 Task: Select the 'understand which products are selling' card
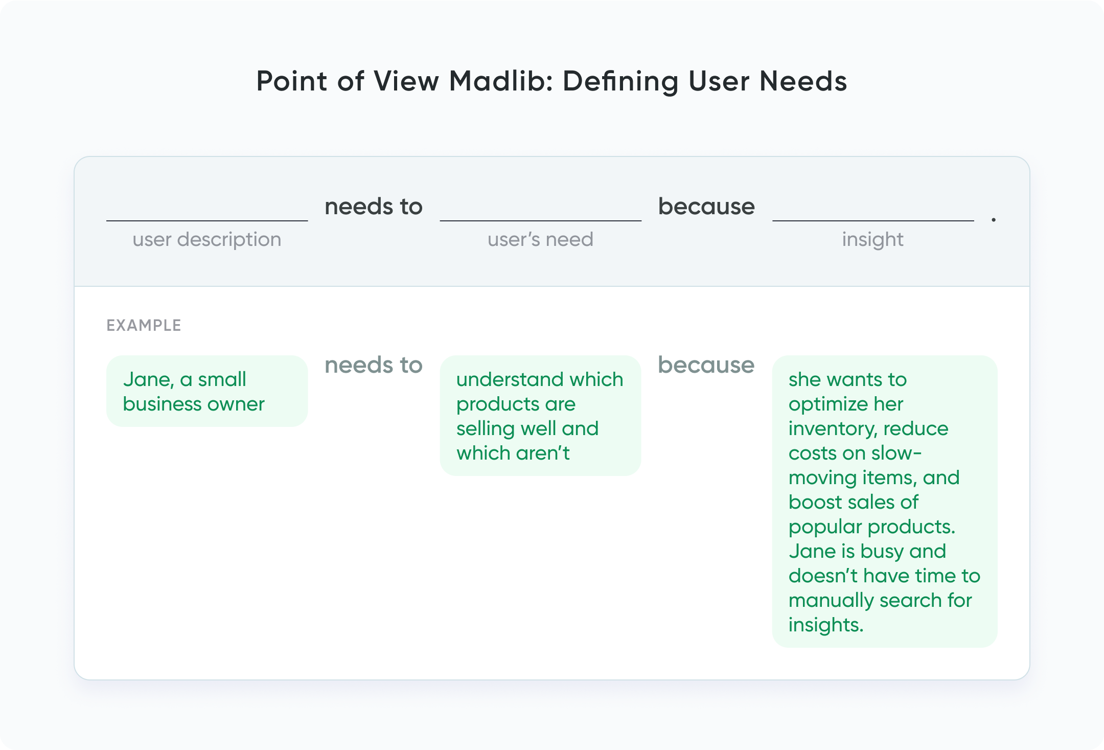[540, 416]
